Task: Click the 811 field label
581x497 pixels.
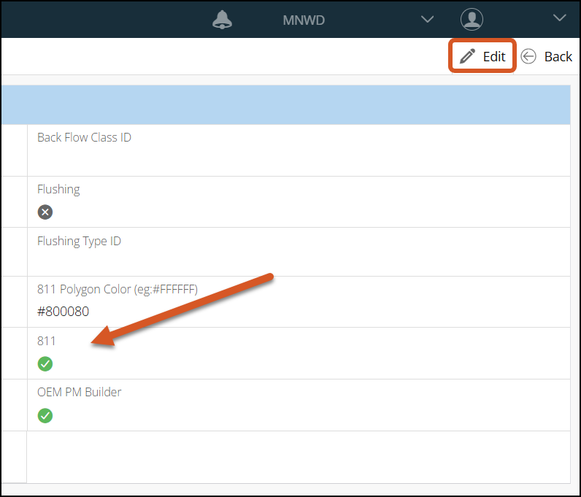Action: (46, 341)
